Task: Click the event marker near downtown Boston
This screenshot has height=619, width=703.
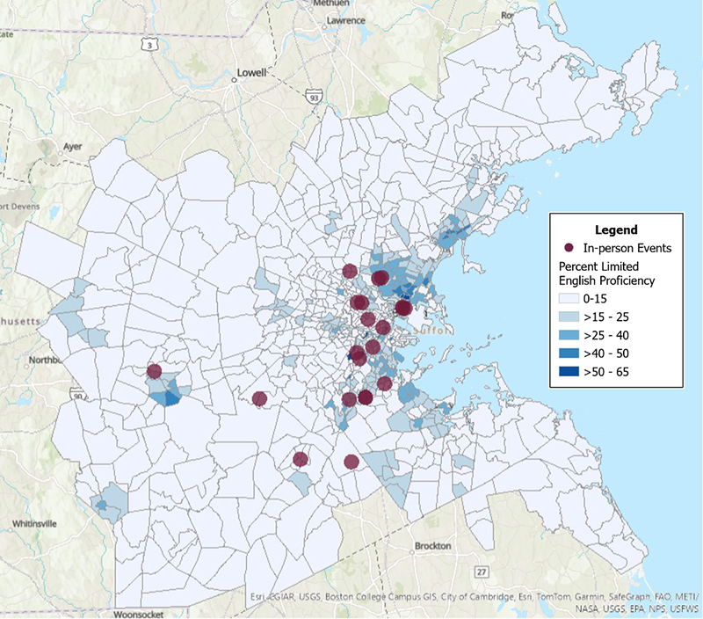Action: 404,308
